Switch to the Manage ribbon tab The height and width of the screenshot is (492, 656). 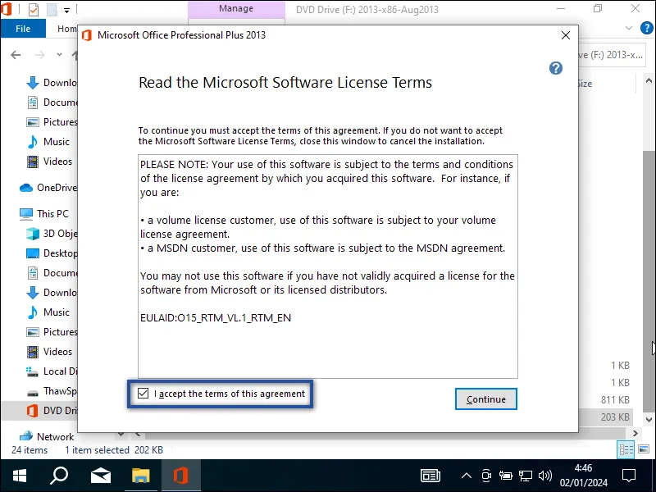236,9
